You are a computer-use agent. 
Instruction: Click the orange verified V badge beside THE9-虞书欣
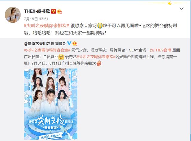53,11
